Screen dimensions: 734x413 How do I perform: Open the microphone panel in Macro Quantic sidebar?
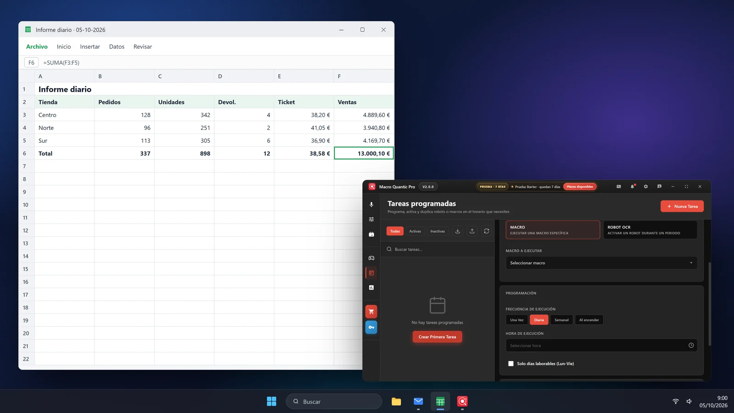pyautogui.click(x=371, y=205)
